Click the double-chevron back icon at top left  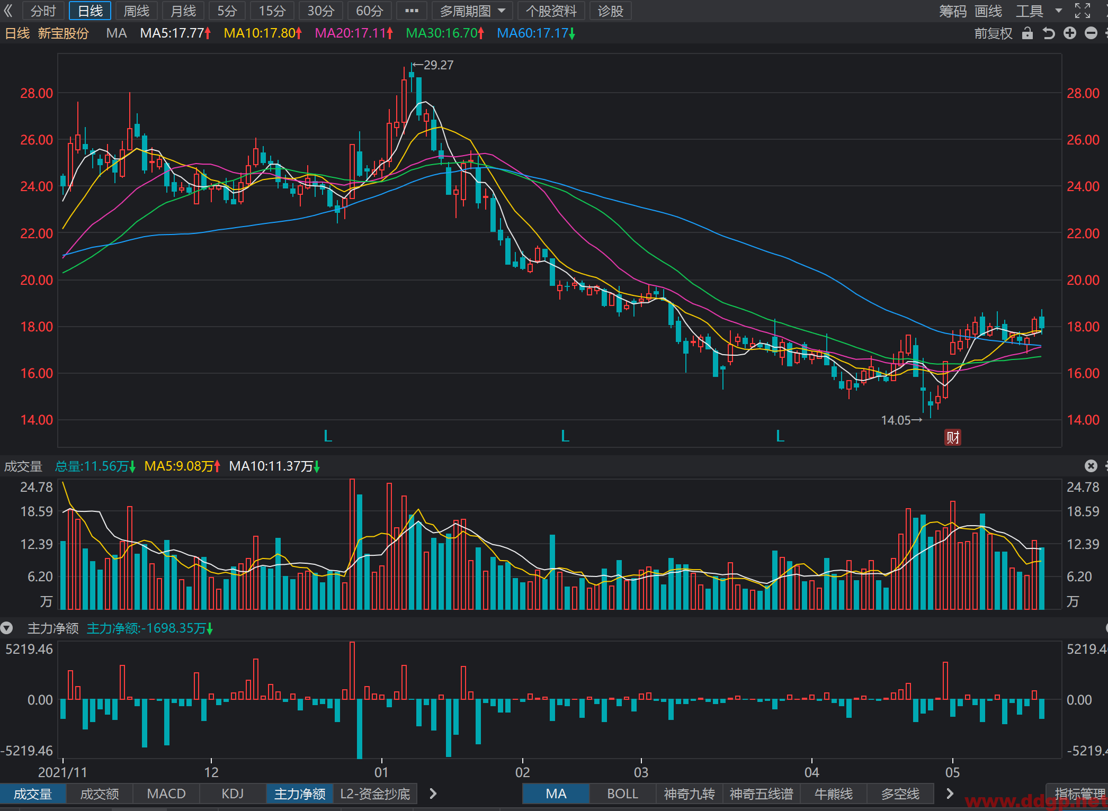point(8,11)
